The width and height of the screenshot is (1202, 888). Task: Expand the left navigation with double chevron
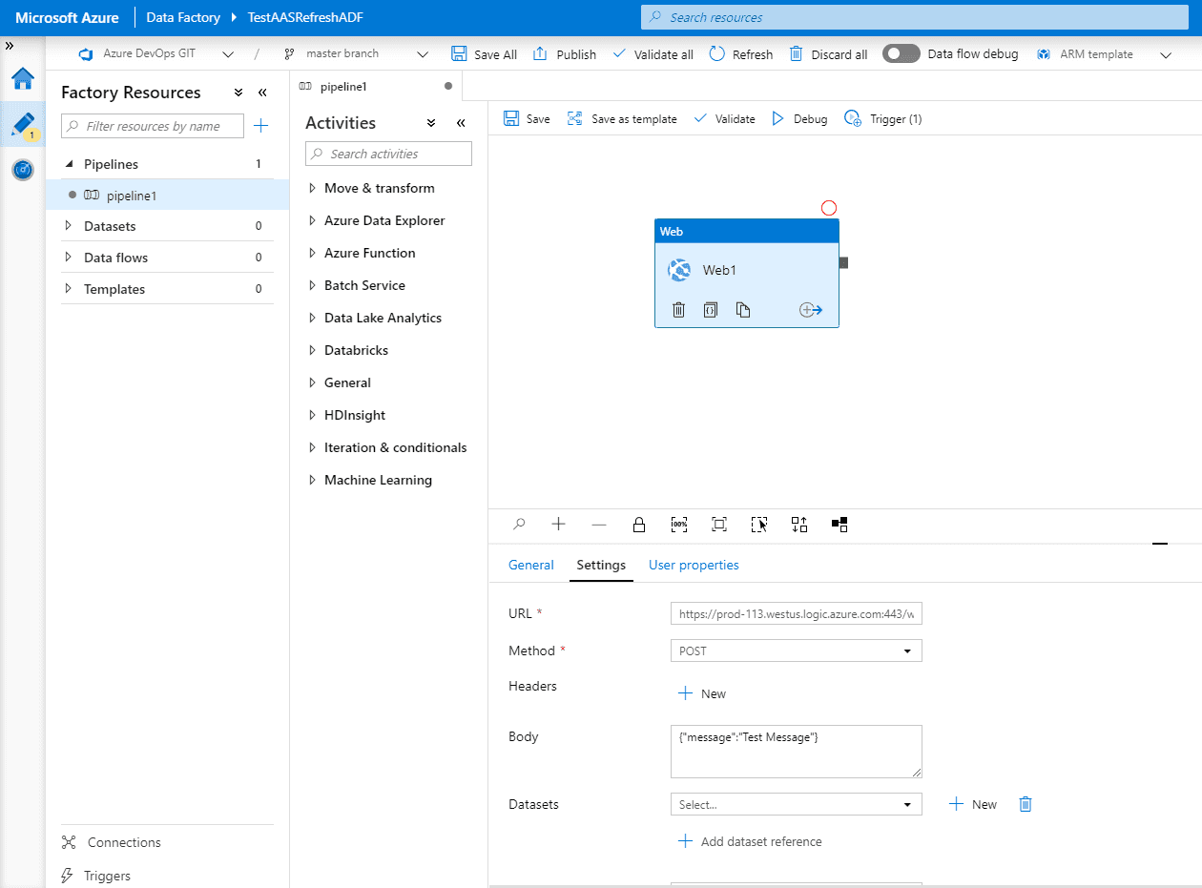pos(10,46)
